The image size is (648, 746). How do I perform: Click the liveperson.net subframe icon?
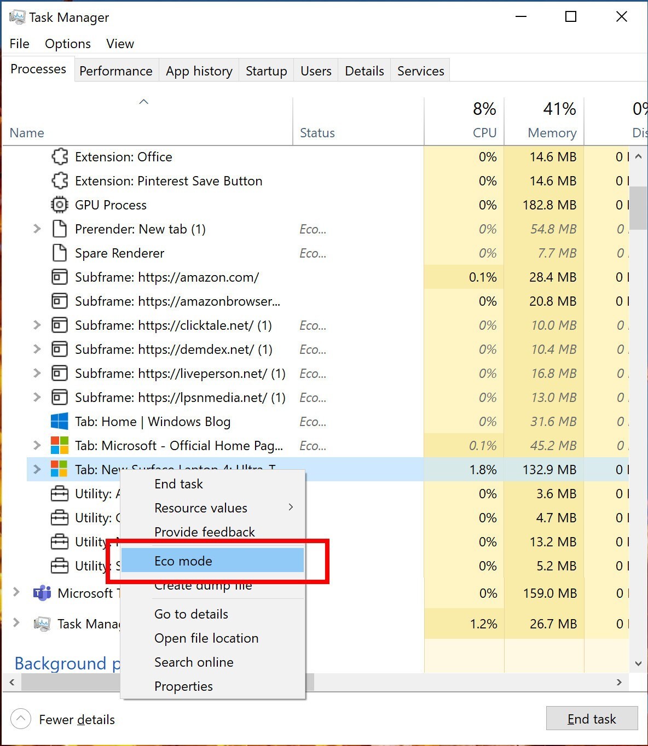60,374
